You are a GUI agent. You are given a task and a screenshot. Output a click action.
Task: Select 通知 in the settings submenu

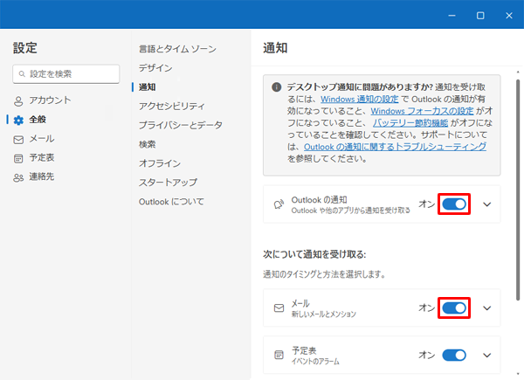(x=148, y=86)
